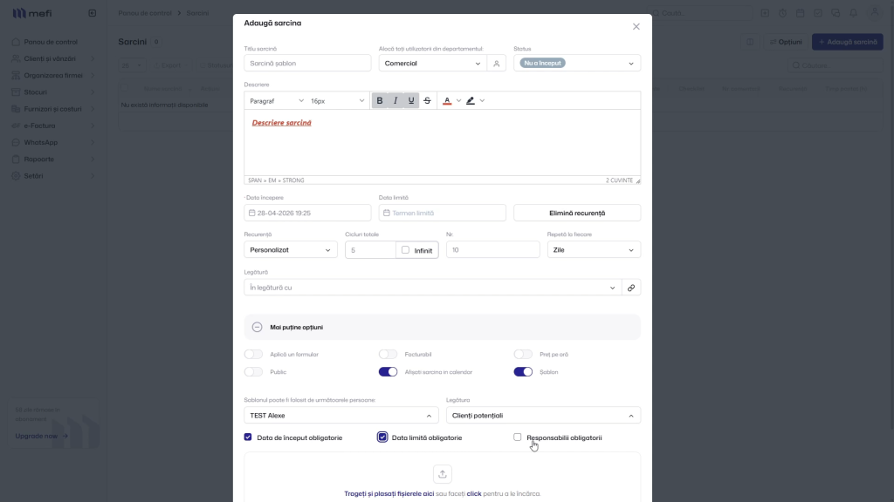
Task: Check the Infinit checkbox
Action: point(405,250)
